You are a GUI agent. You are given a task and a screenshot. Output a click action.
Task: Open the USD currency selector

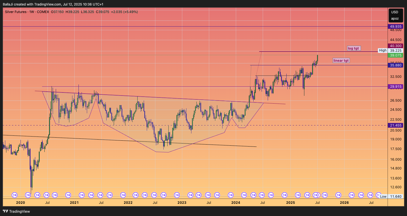(395, 12)
